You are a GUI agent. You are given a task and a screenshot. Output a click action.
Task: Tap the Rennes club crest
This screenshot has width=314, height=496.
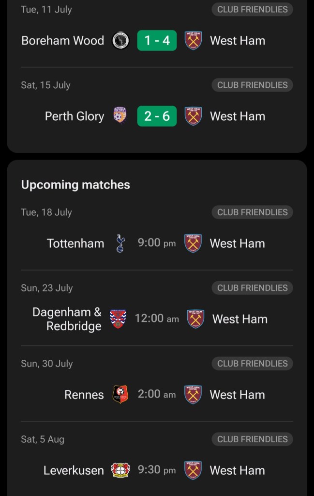click(x=120, y=395)
